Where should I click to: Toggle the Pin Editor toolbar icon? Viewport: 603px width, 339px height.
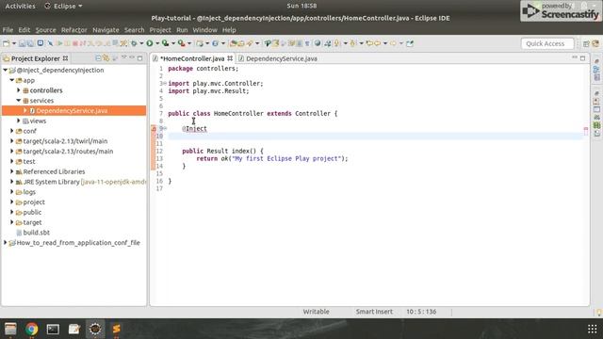tap(410, 43)
